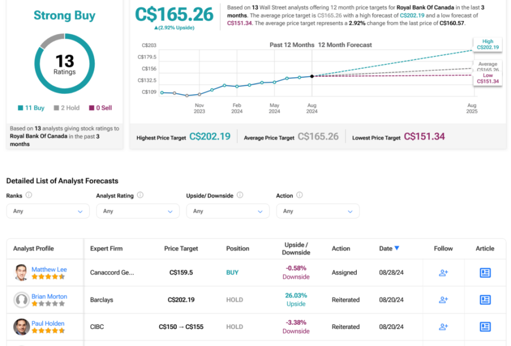Click the -0.58% Downside value

click(296, 273)
